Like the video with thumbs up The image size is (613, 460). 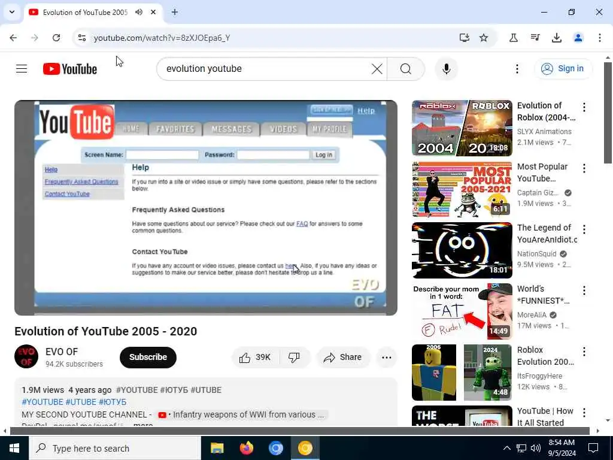pyautogui.click(x=255, y=357)
